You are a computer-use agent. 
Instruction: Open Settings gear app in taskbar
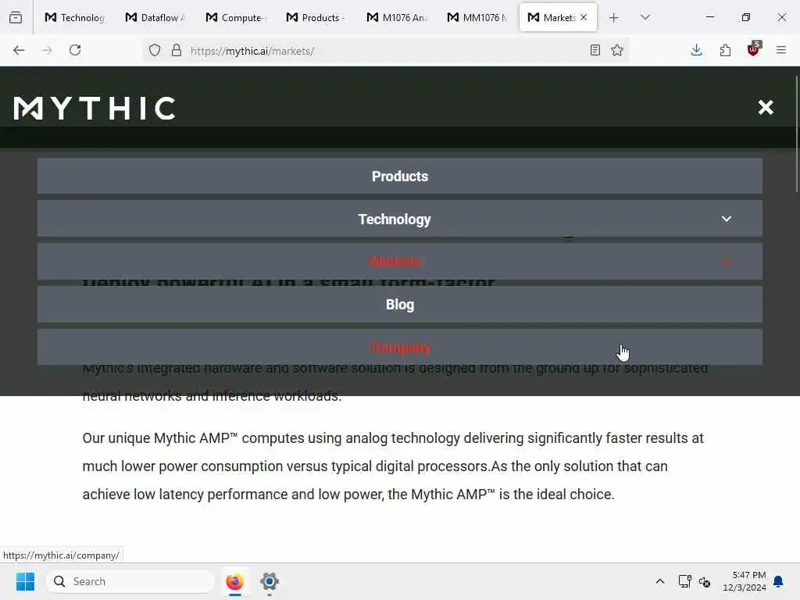270,581
